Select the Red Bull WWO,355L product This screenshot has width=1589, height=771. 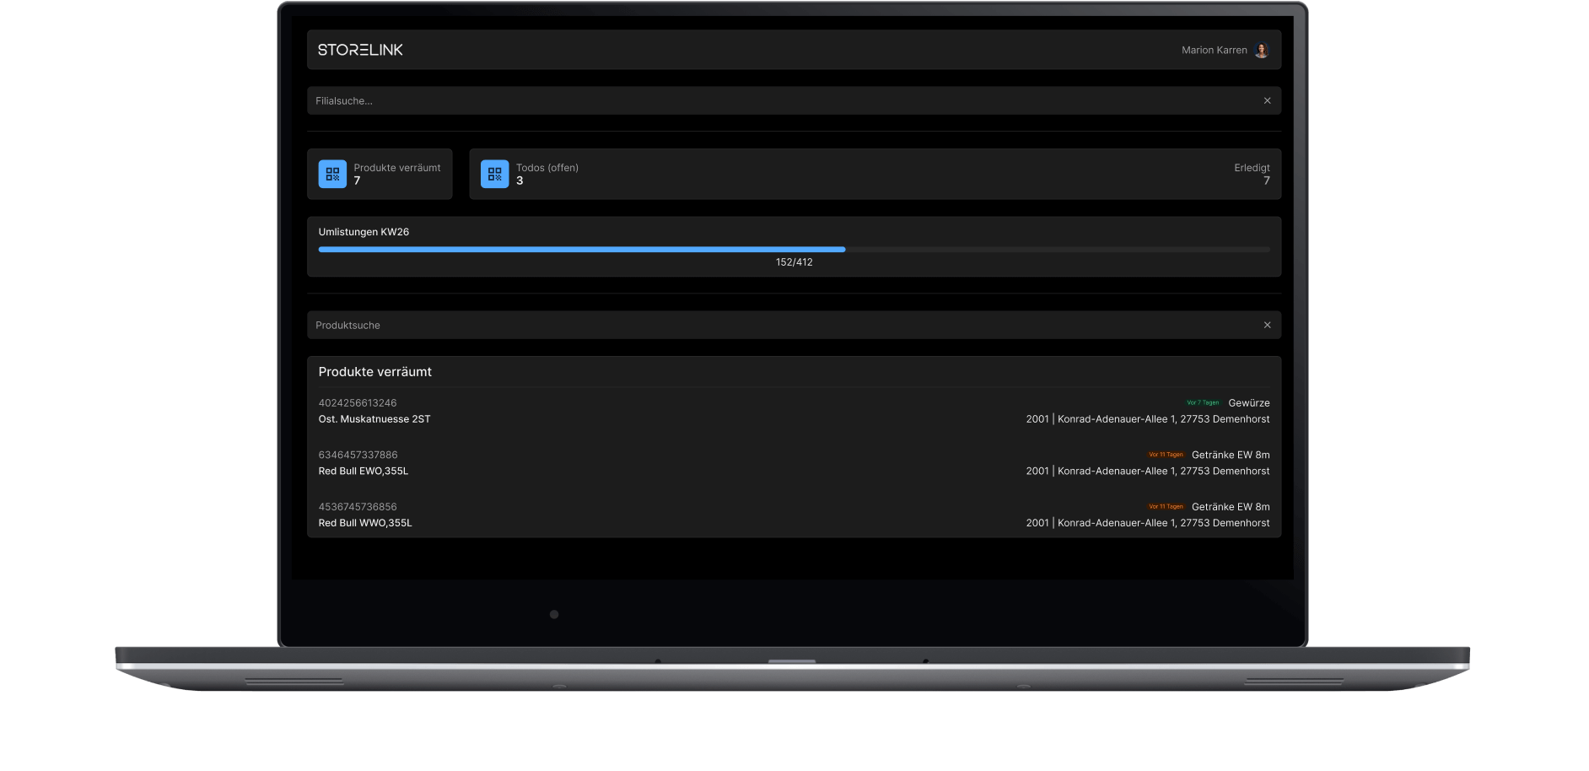pyautogui.click(x=365, y=523)
